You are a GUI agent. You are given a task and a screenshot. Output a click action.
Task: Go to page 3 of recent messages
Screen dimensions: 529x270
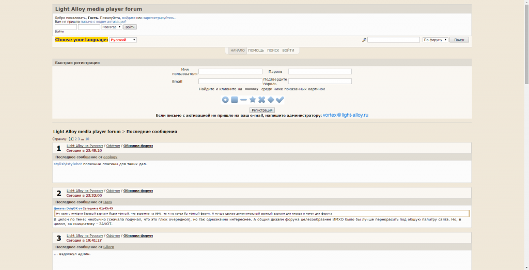(x=79, y=139)
